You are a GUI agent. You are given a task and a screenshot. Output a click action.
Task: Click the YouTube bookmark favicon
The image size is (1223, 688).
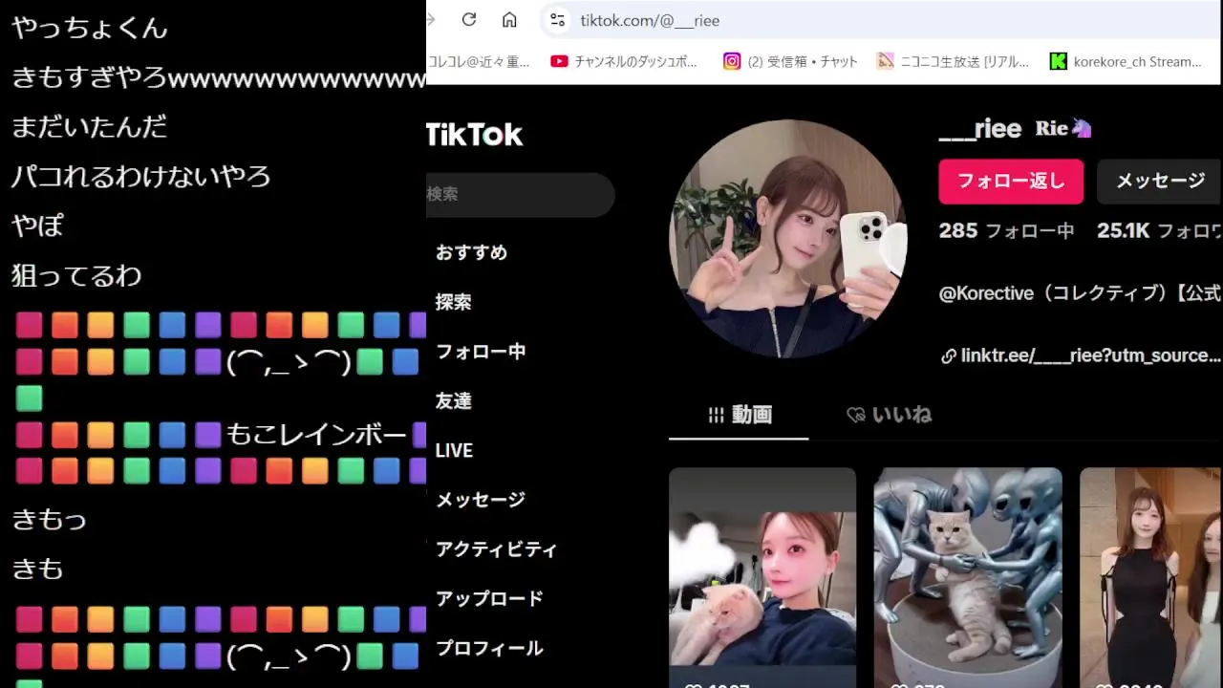pos(559,61)
